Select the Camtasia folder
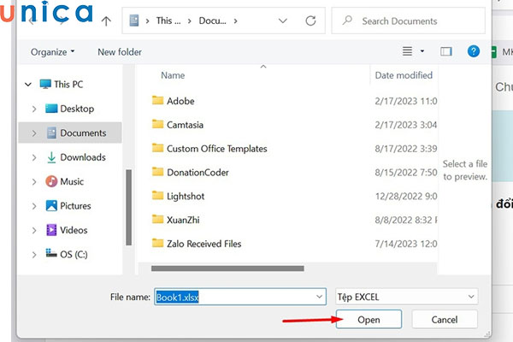Screen dimensions: 513x342 click(186, 124)
